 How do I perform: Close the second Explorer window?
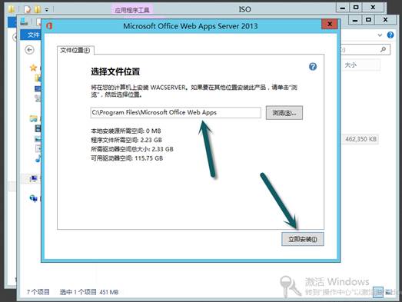point(385,20)
